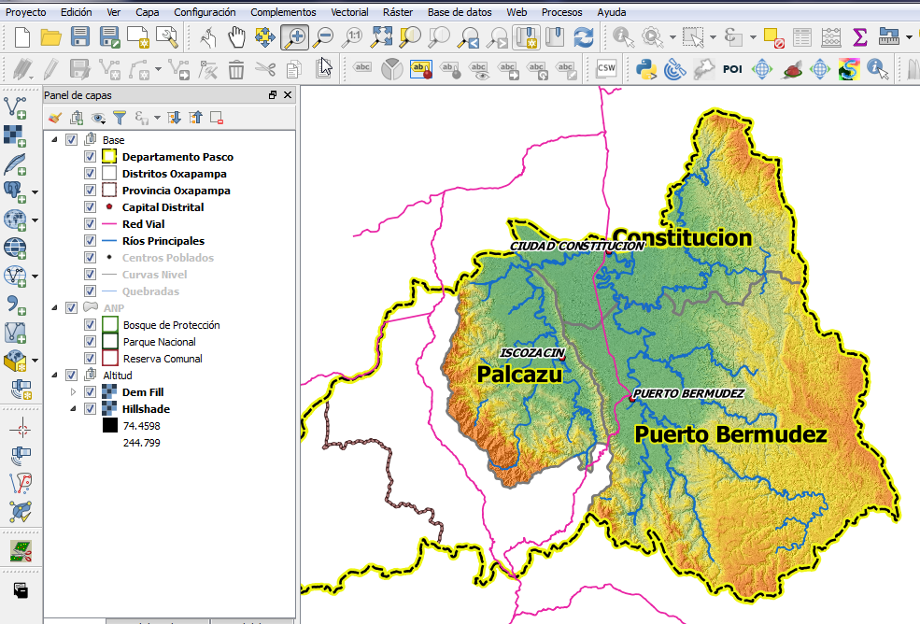Hide the Ríos Principales layer
920x624 pixels.
pos(90,241)
